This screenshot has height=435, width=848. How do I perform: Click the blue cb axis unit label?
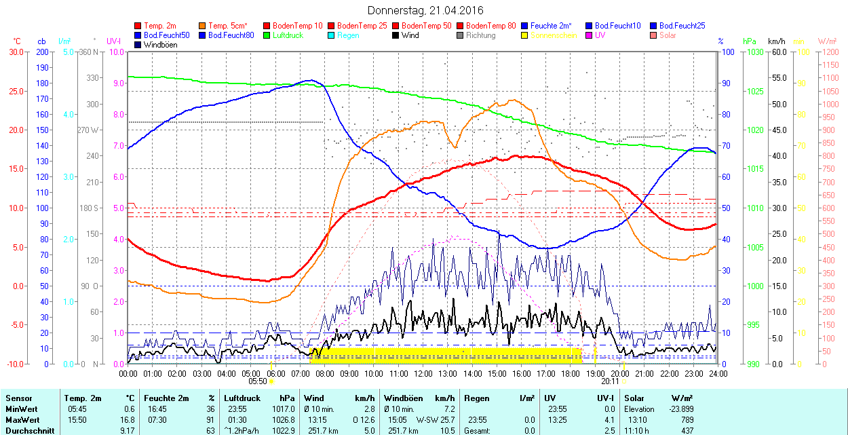(42, 41)
